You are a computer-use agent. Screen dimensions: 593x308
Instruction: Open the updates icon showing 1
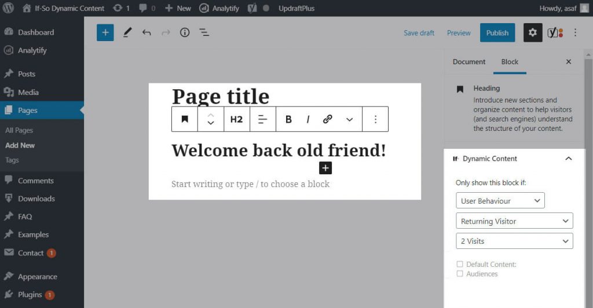point(122,8)
